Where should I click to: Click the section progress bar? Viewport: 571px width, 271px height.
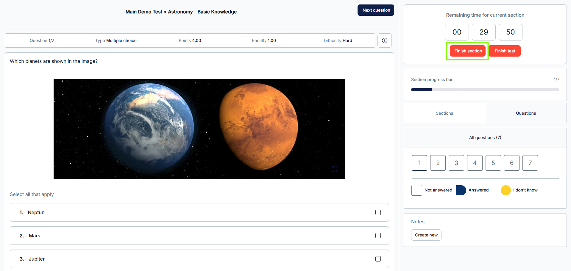click(x=485, y=90)
